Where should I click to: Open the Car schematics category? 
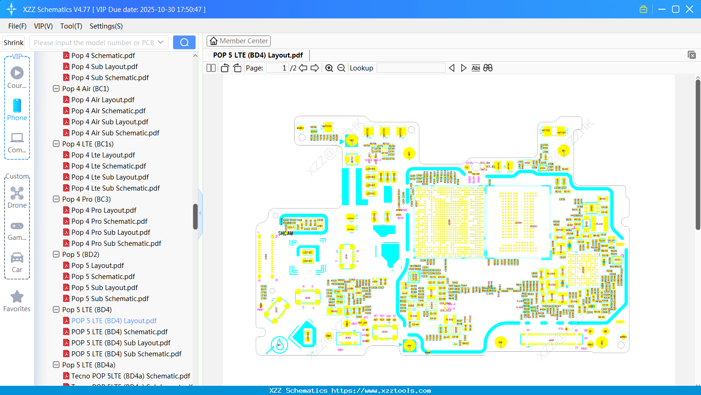[x=17, y=261]
